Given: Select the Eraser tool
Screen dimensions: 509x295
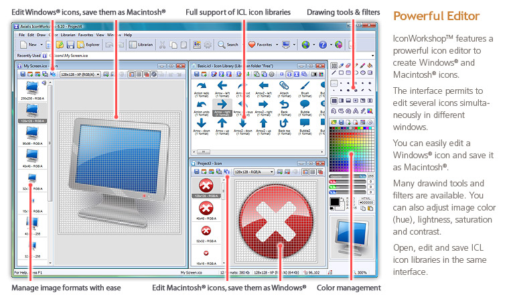Looking at the screenshot, I should point(348,66).
